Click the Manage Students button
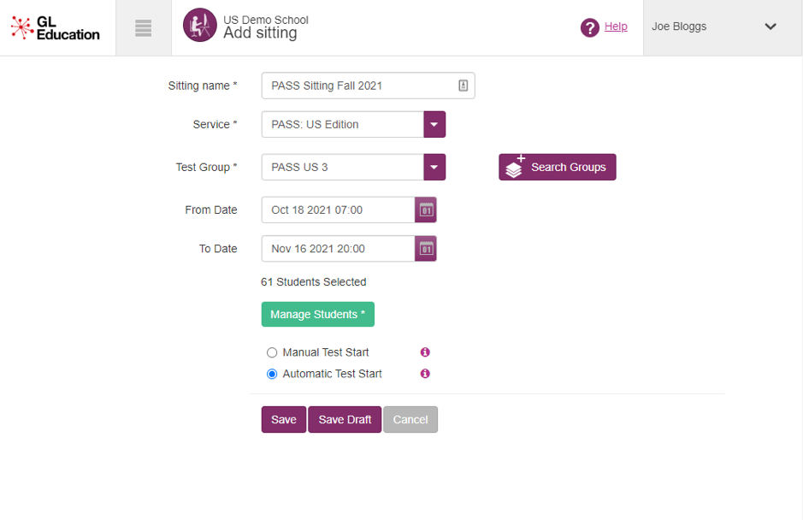 [x=318, y=314]
